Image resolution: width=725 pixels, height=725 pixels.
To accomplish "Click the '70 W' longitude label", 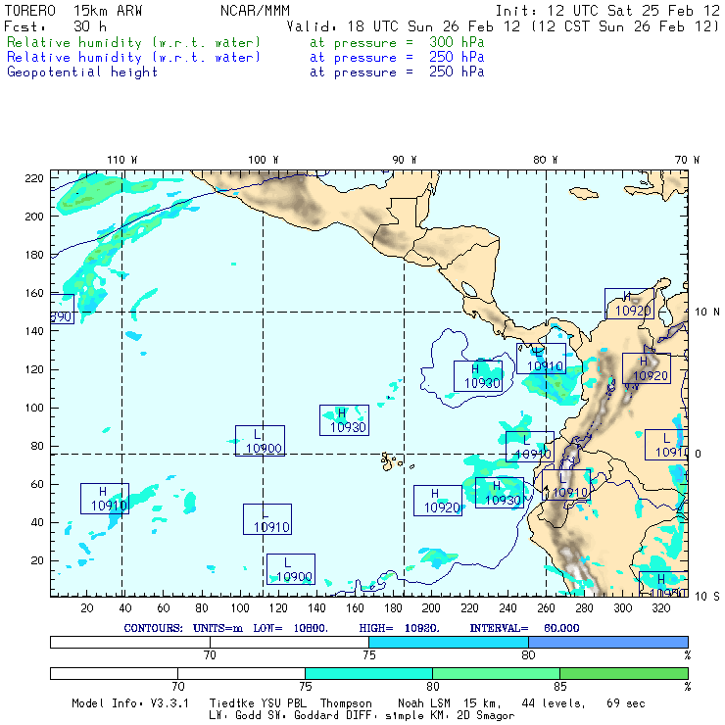I will point(687,160).
